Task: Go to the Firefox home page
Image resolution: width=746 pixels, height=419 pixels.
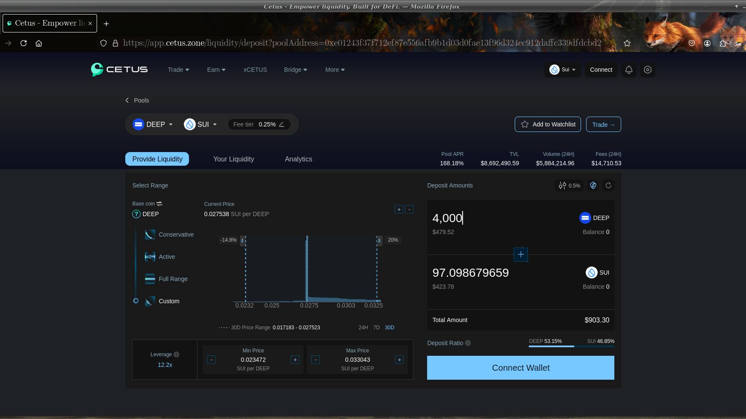Action: click(x=38, y=43)
